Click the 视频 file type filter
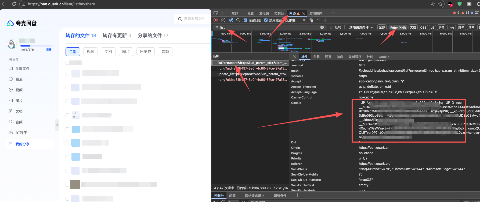 click(x=91, y=52)
